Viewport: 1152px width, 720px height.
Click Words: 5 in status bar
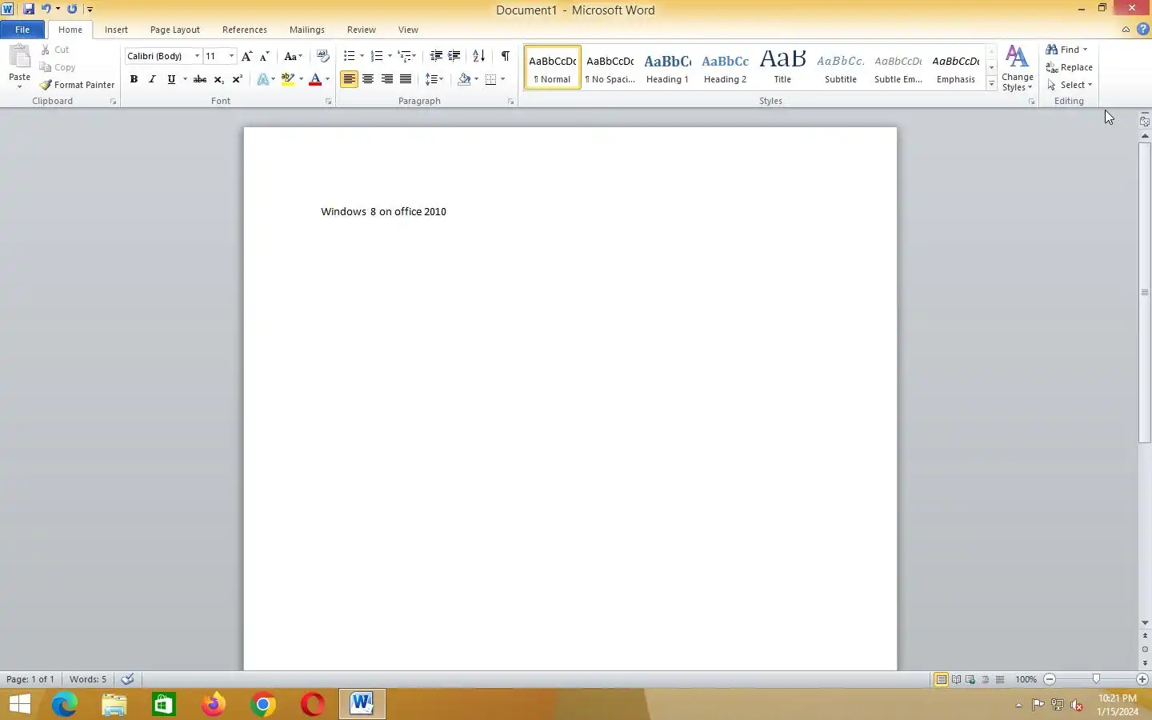pyautogui.click(x=88, y=679)
